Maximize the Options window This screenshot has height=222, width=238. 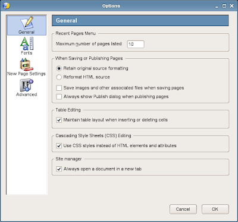224,6
